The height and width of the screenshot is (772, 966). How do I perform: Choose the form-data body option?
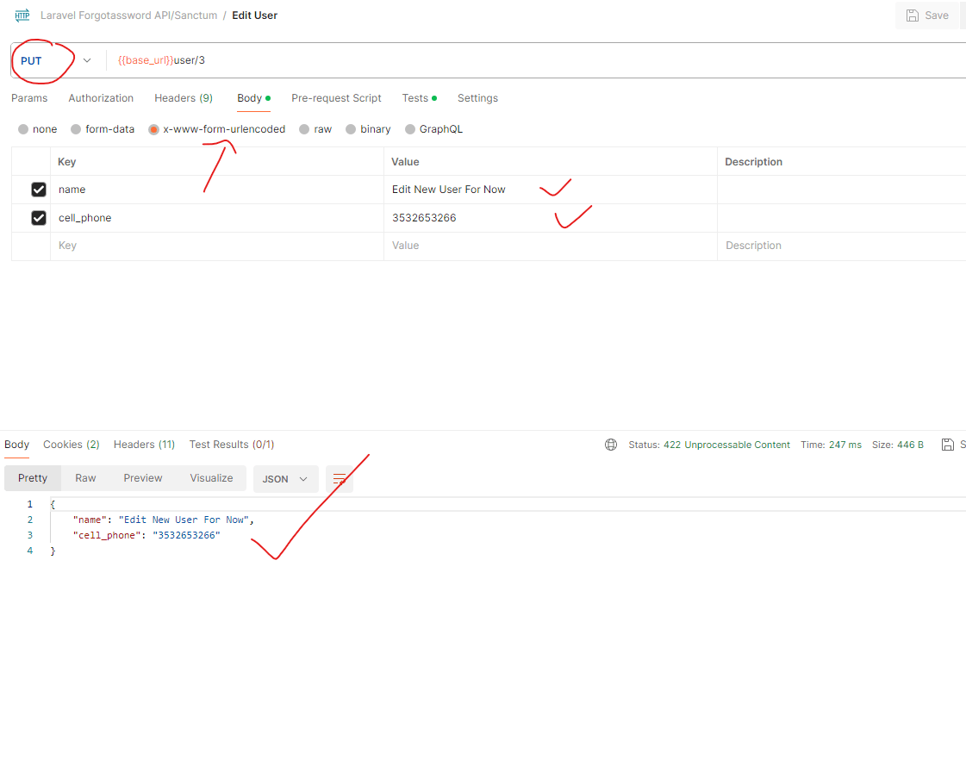(x=76, y=129)
